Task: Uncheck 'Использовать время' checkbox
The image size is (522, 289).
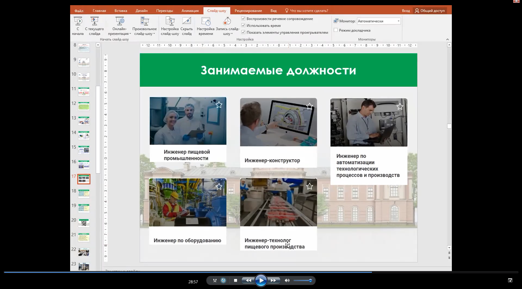Action: 243,26
